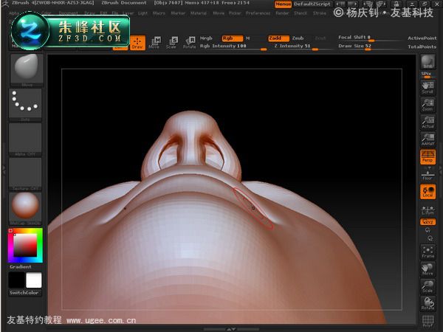Viewport: 443px width, 332px height.
Task: Click the ActivePoints readout
Action: coord(422,38)
